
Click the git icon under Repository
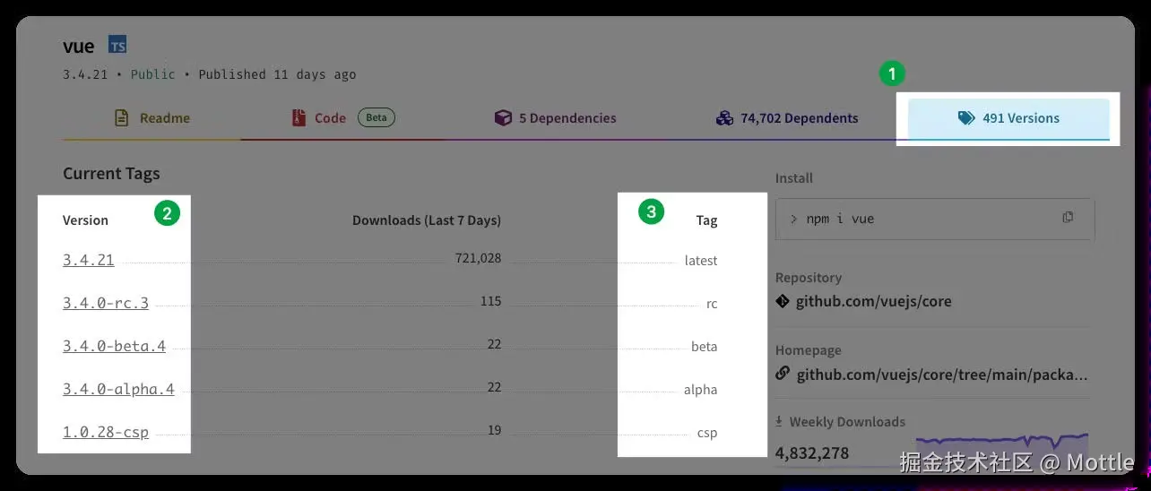coord(783,302)
